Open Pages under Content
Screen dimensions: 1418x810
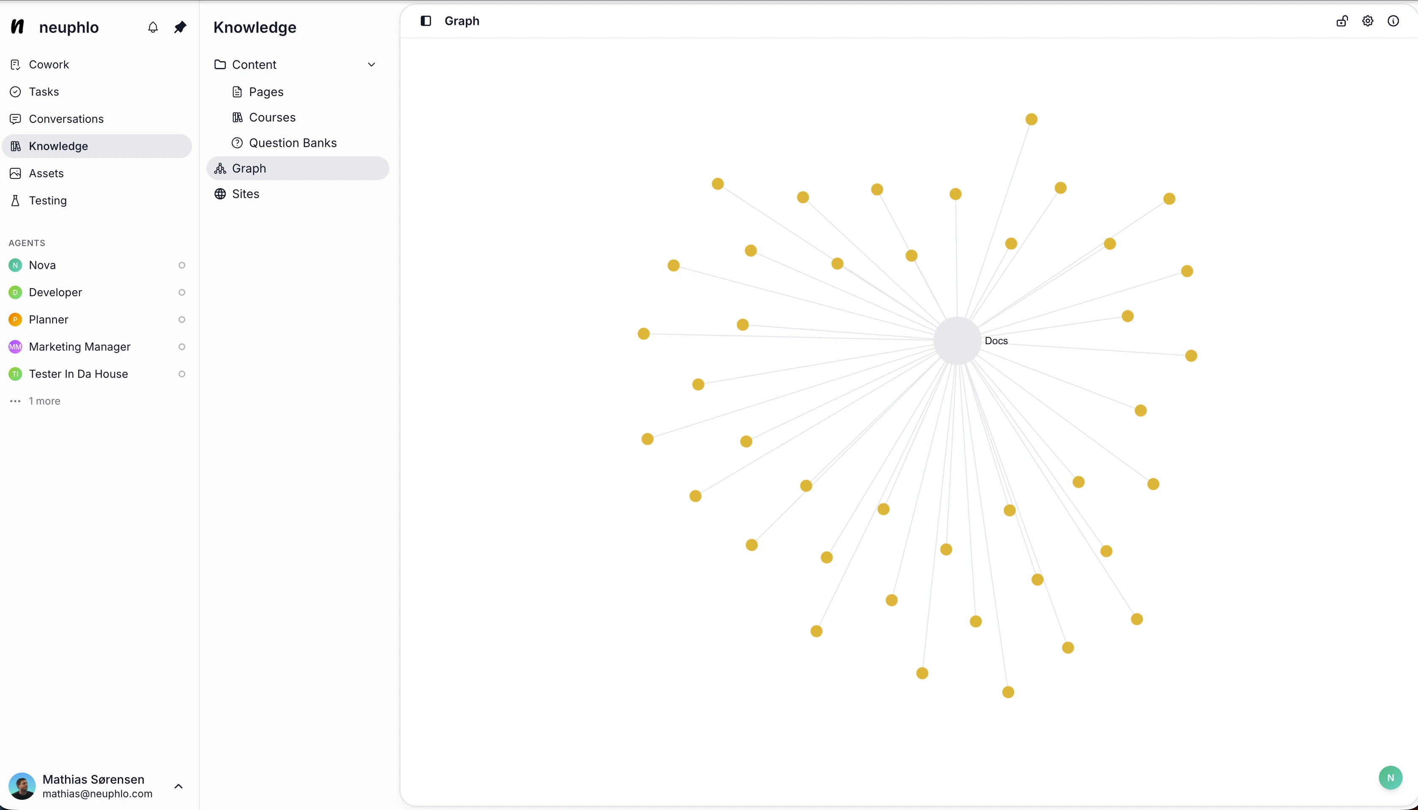[x=306, y=92]
